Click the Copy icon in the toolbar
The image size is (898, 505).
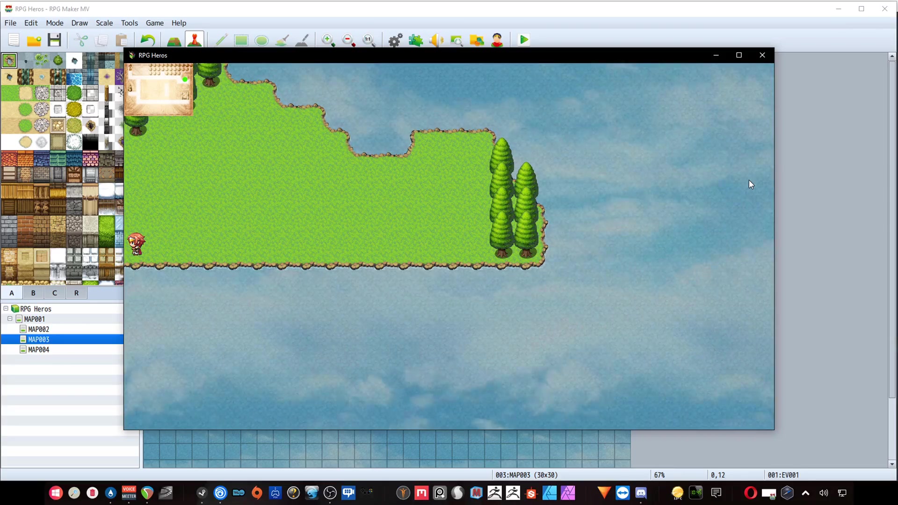[x=101, y=40]
